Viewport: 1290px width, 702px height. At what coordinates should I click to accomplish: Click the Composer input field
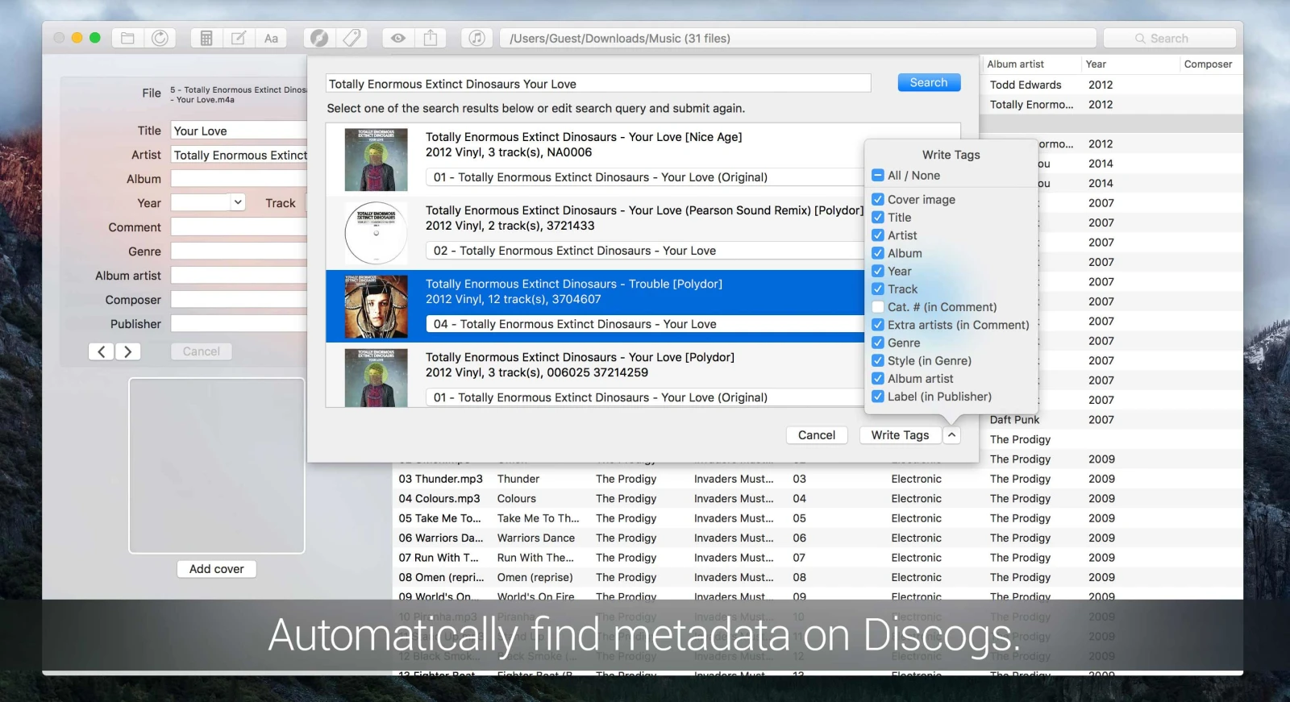tap(239, 300)
